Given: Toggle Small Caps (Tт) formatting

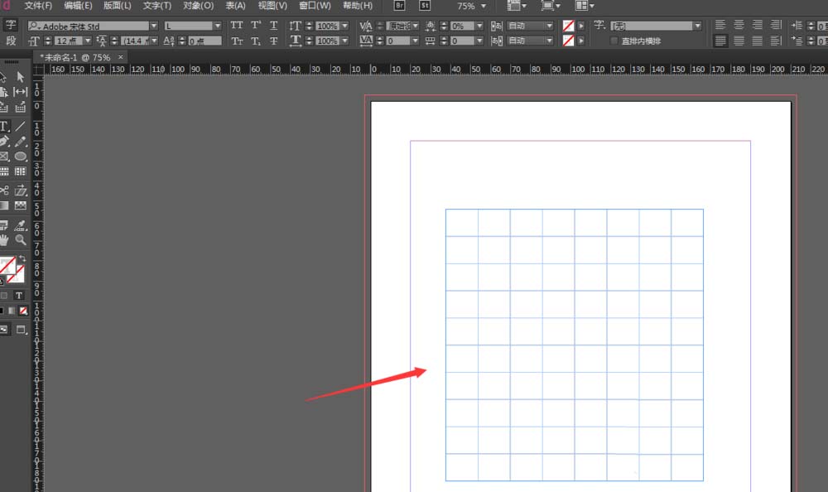Looking at the screenshot, I should (x=237, y=41).
